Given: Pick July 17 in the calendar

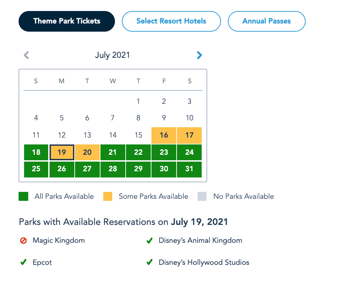Looking at the screenshot, I should pos(189,135).
